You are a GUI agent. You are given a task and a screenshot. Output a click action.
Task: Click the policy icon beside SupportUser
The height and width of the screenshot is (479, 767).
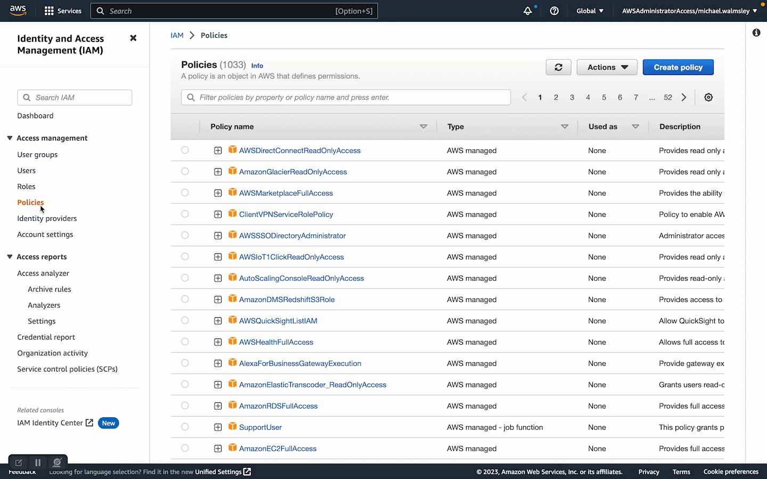(233, 426)
